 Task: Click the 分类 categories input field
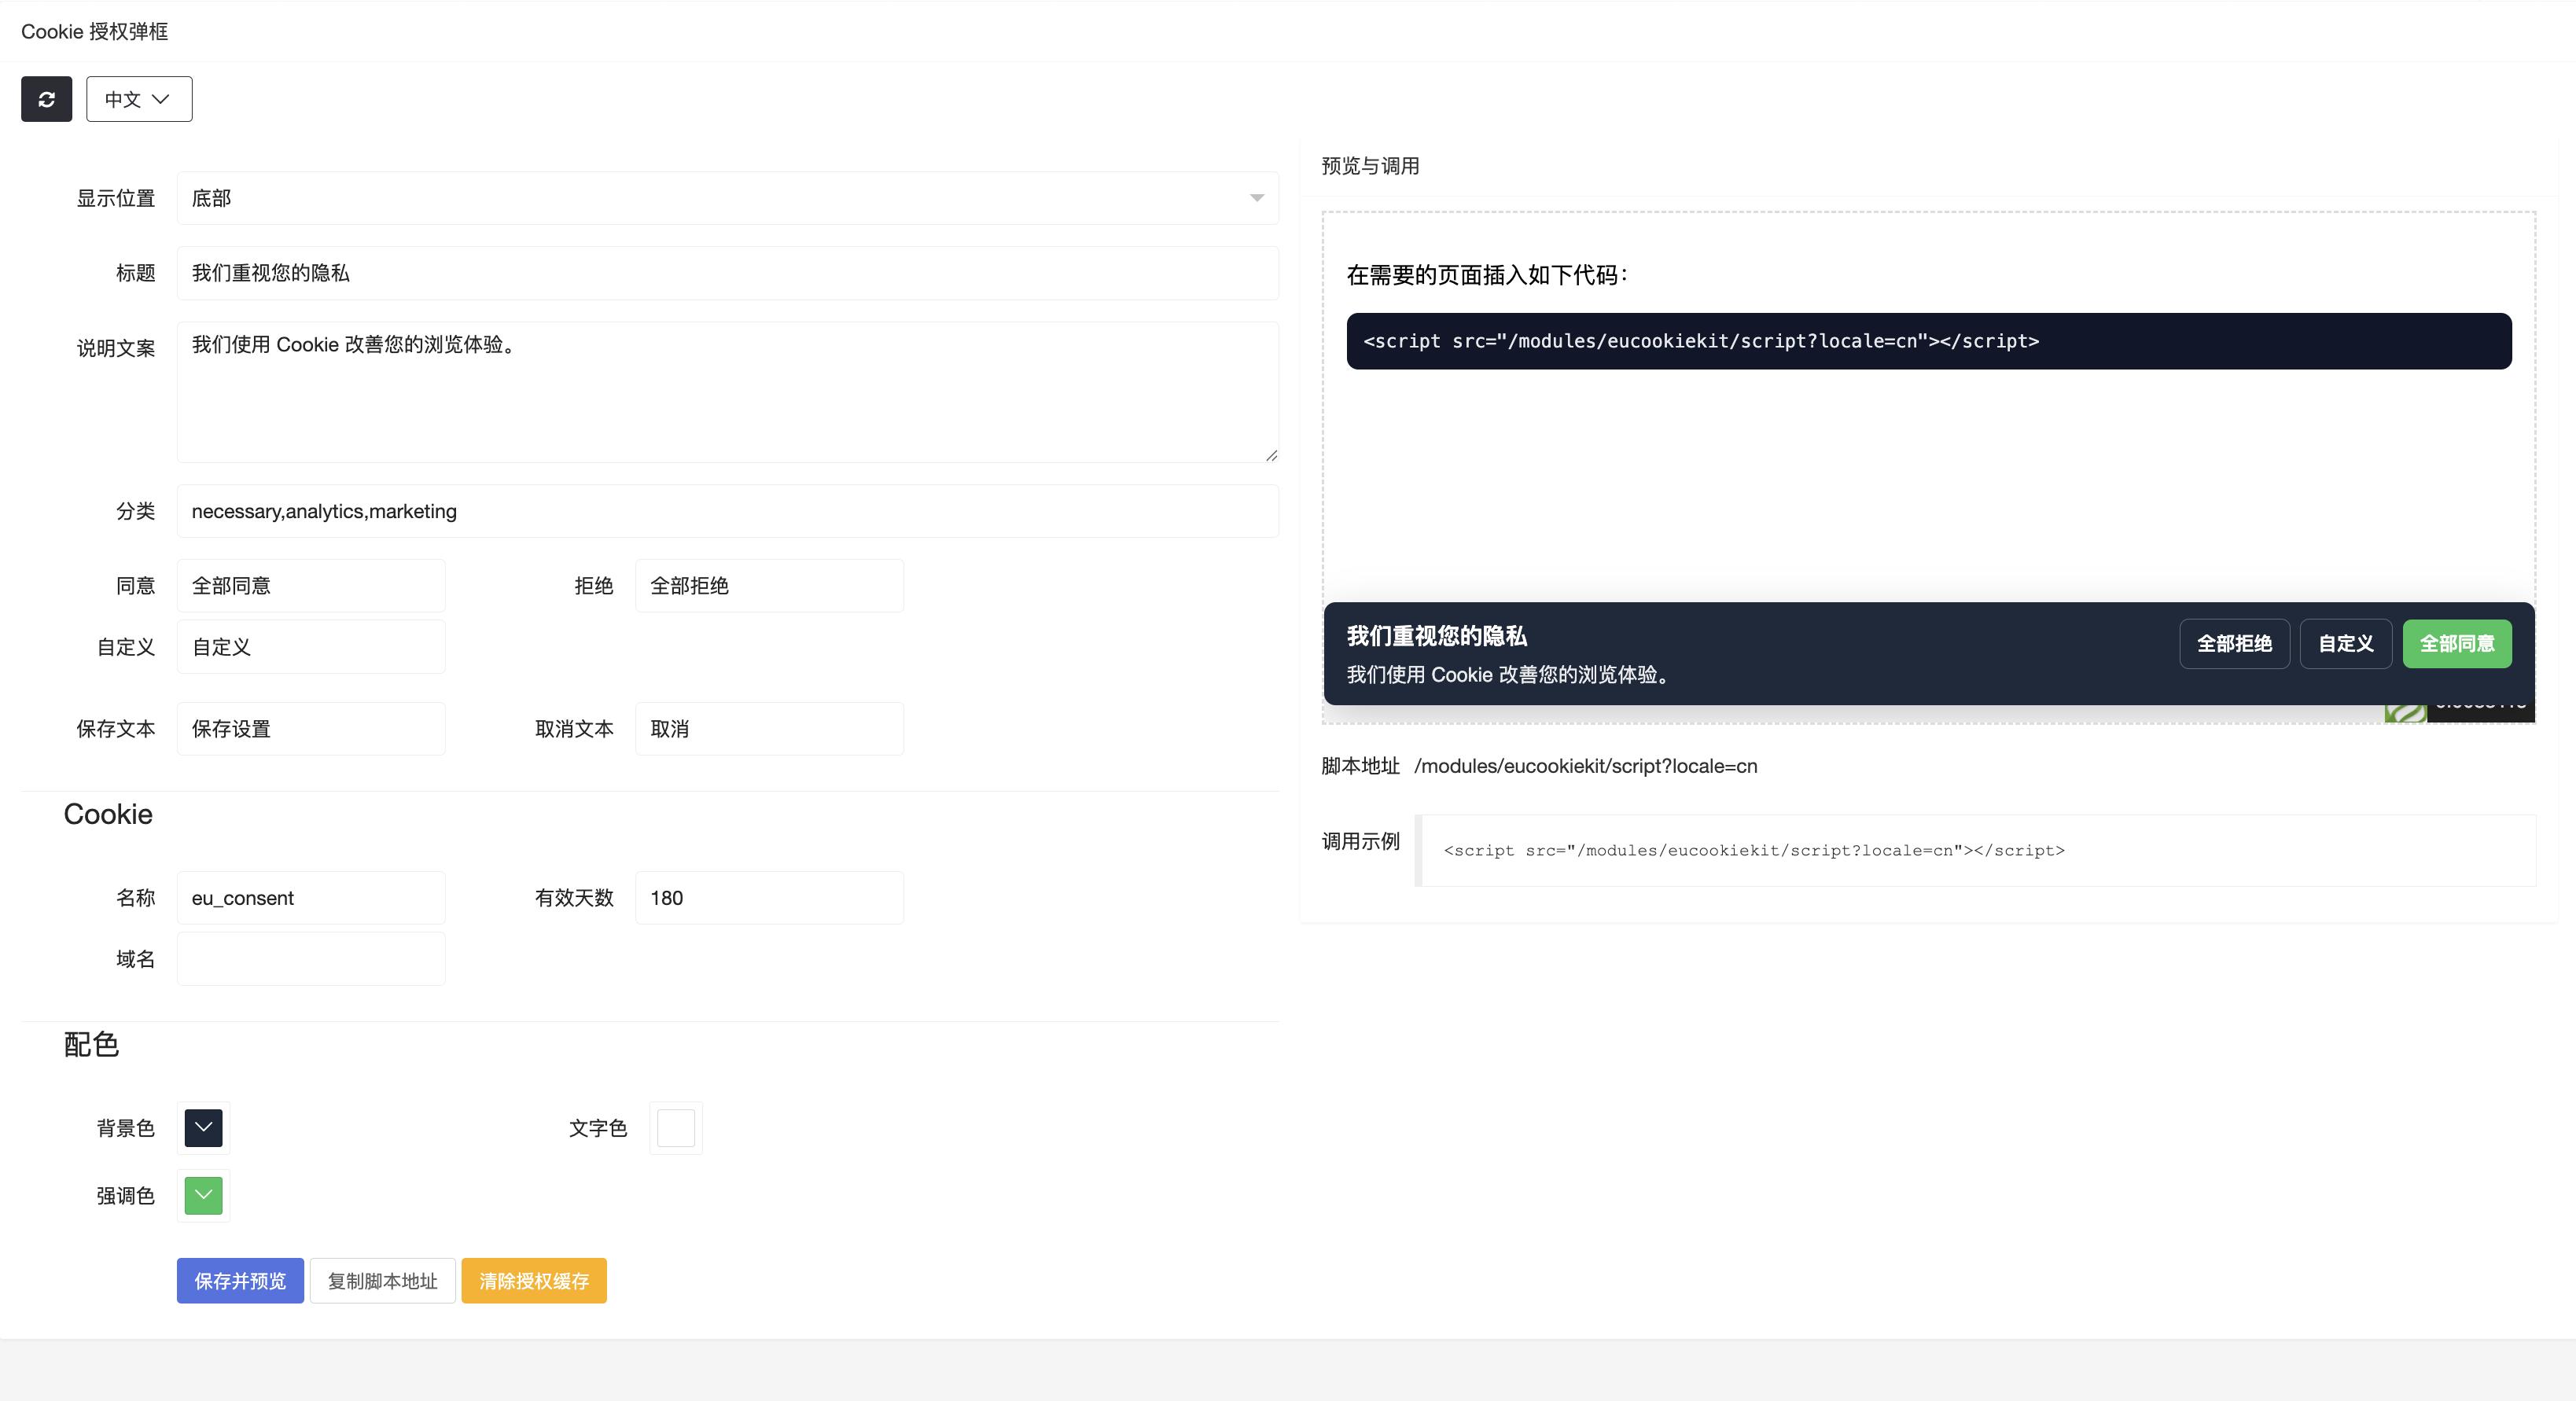coord(727,511)
